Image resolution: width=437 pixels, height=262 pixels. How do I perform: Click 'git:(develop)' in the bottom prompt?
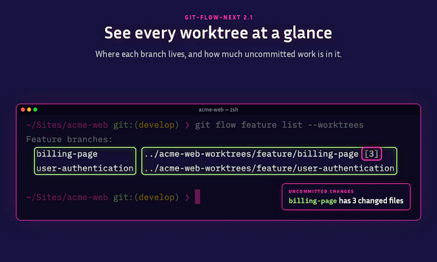coord(145,198)
